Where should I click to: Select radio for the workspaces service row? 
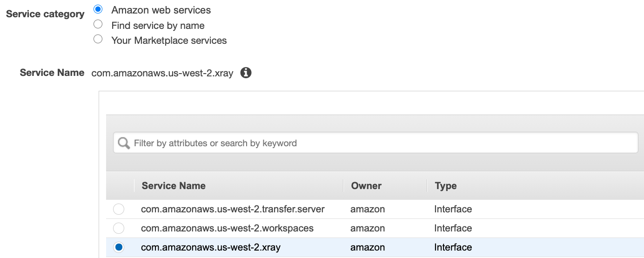pyautogui.click(x=119, y=228)
